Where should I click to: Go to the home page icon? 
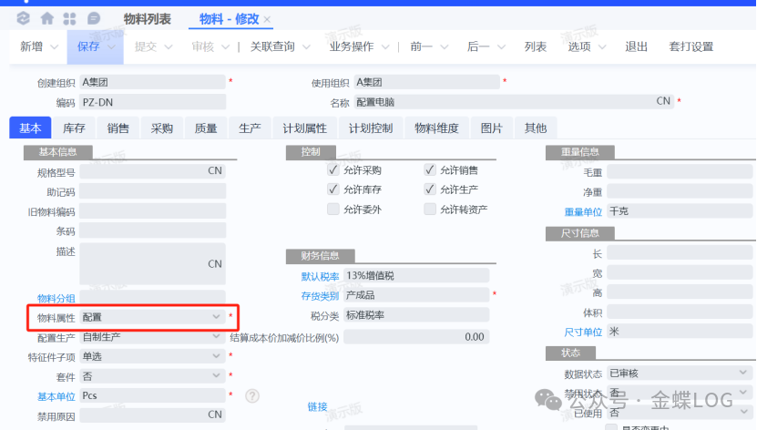coord(47,18)
